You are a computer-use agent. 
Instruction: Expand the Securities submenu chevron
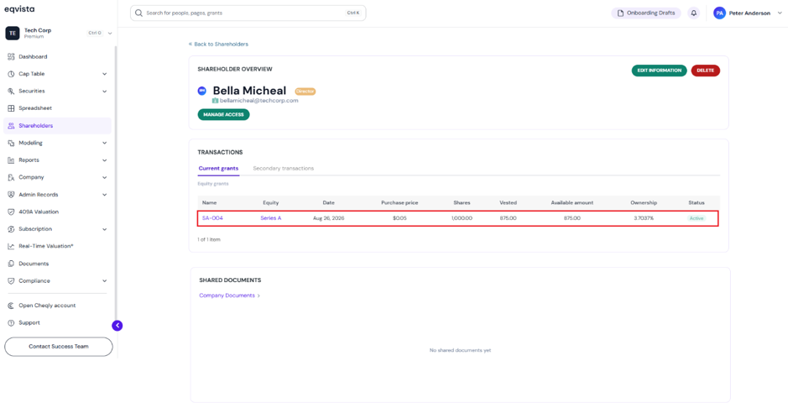pyautogui.click(x=105, y=91)
